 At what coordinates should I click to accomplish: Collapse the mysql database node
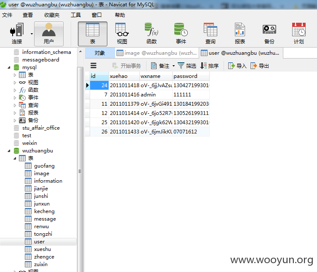(x=9, y=67)
